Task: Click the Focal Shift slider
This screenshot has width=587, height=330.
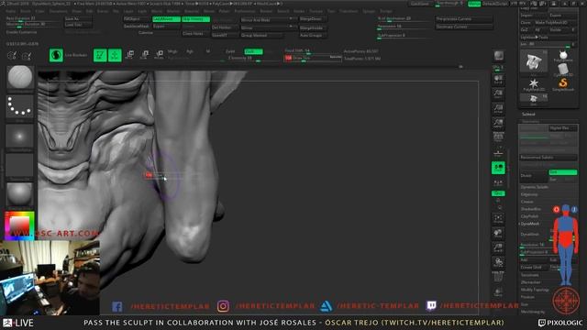Action: tap(313, 50)
